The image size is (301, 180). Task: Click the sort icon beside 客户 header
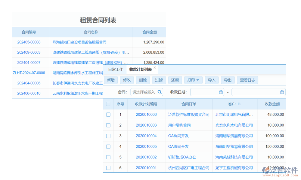pyautogui.click(x=239, y=104)
